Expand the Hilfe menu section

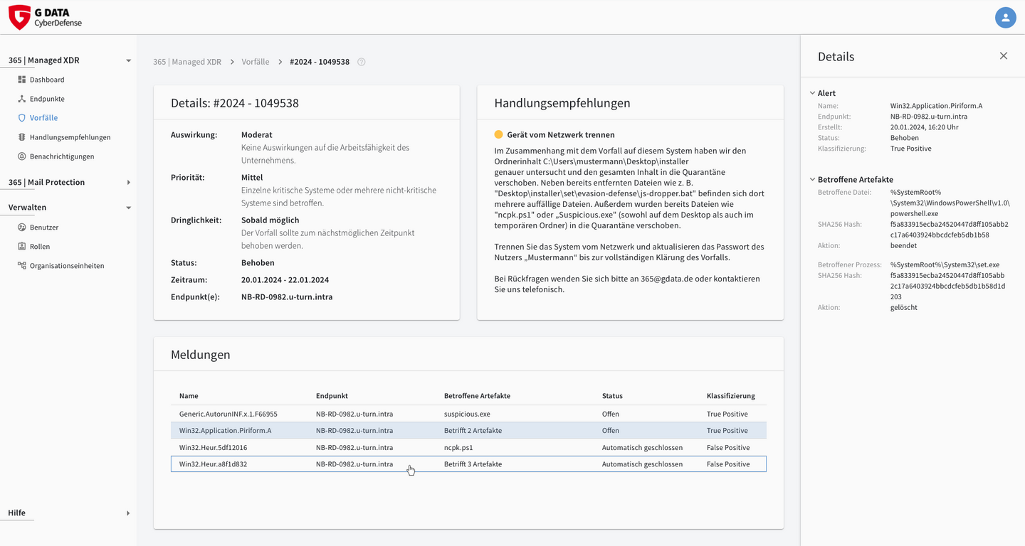click(128, 513)
